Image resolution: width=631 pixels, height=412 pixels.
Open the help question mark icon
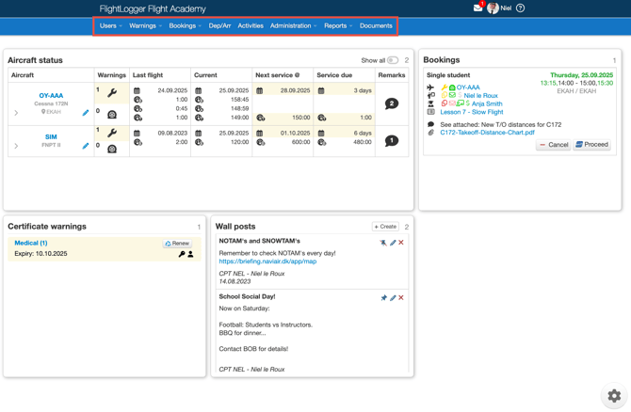[520, 8]
